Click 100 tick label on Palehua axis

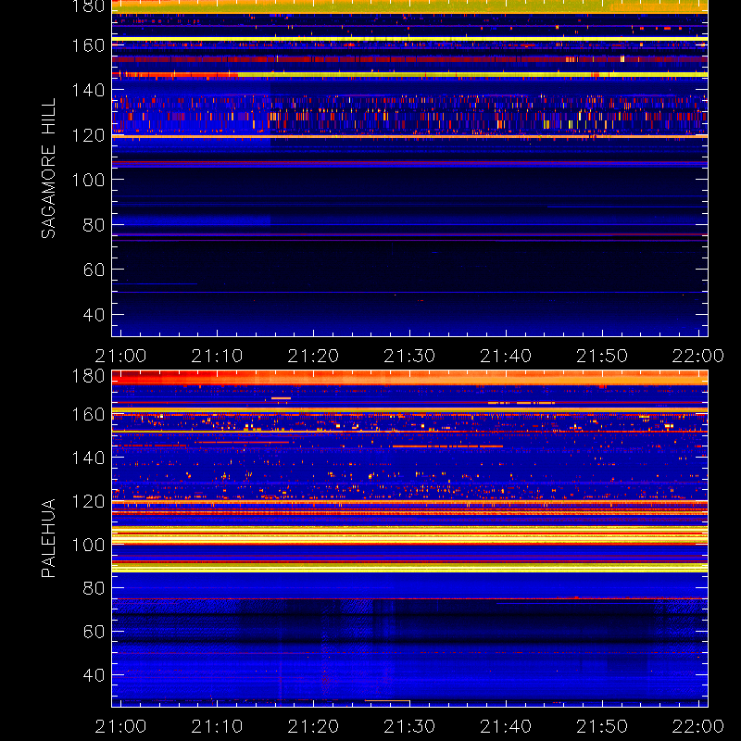[88, 545]
